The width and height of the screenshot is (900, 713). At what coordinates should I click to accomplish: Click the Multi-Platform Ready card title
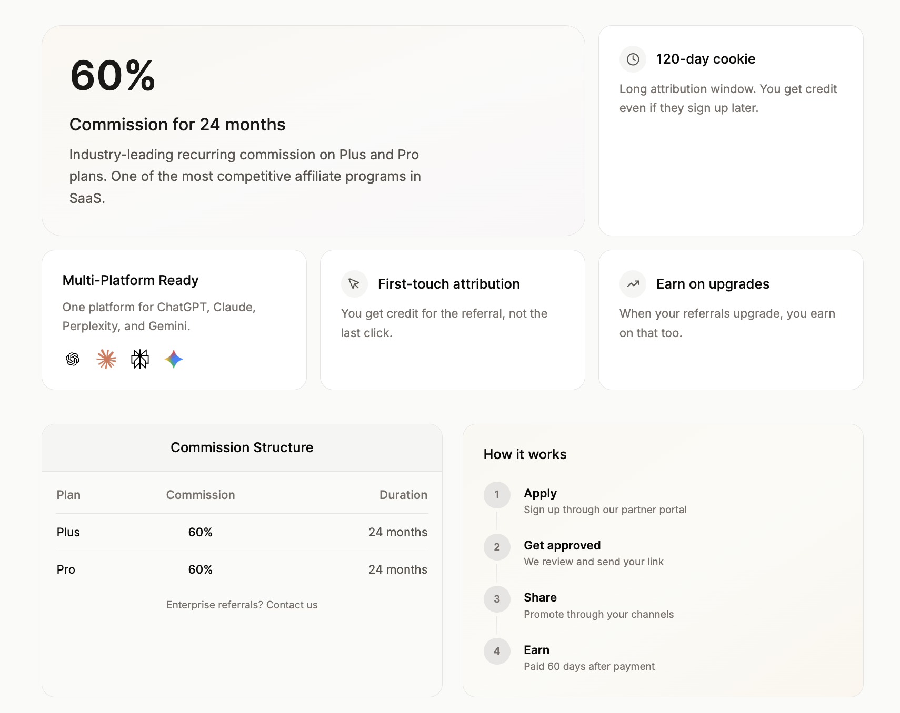coord(131,280)
